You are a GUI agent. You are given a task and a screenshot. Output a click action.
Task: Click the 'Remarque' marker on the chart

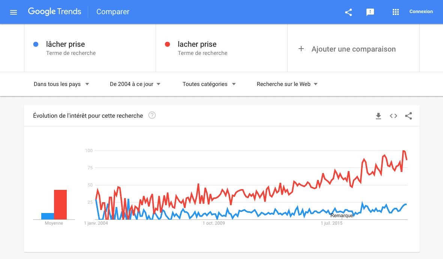pyautogui.click(x=342, y=215)
